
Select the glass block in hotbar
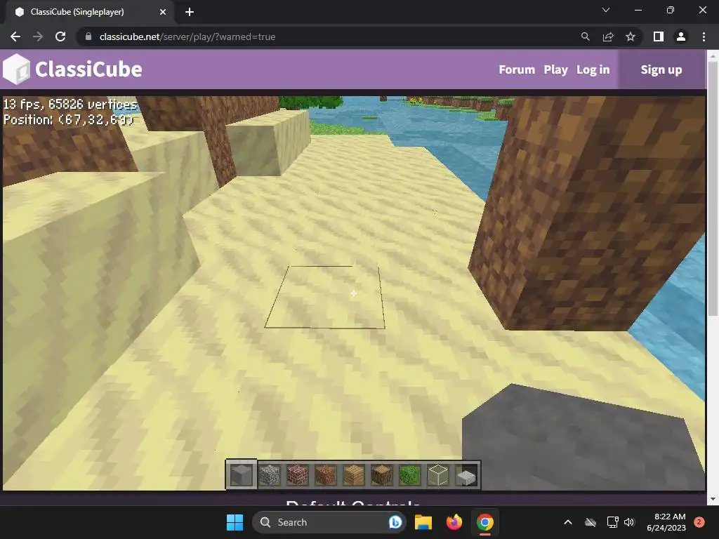(x=438, y=475)
